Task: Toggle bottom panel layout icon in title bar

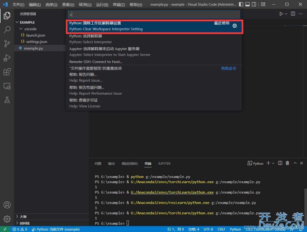Action: coord(247,4)
